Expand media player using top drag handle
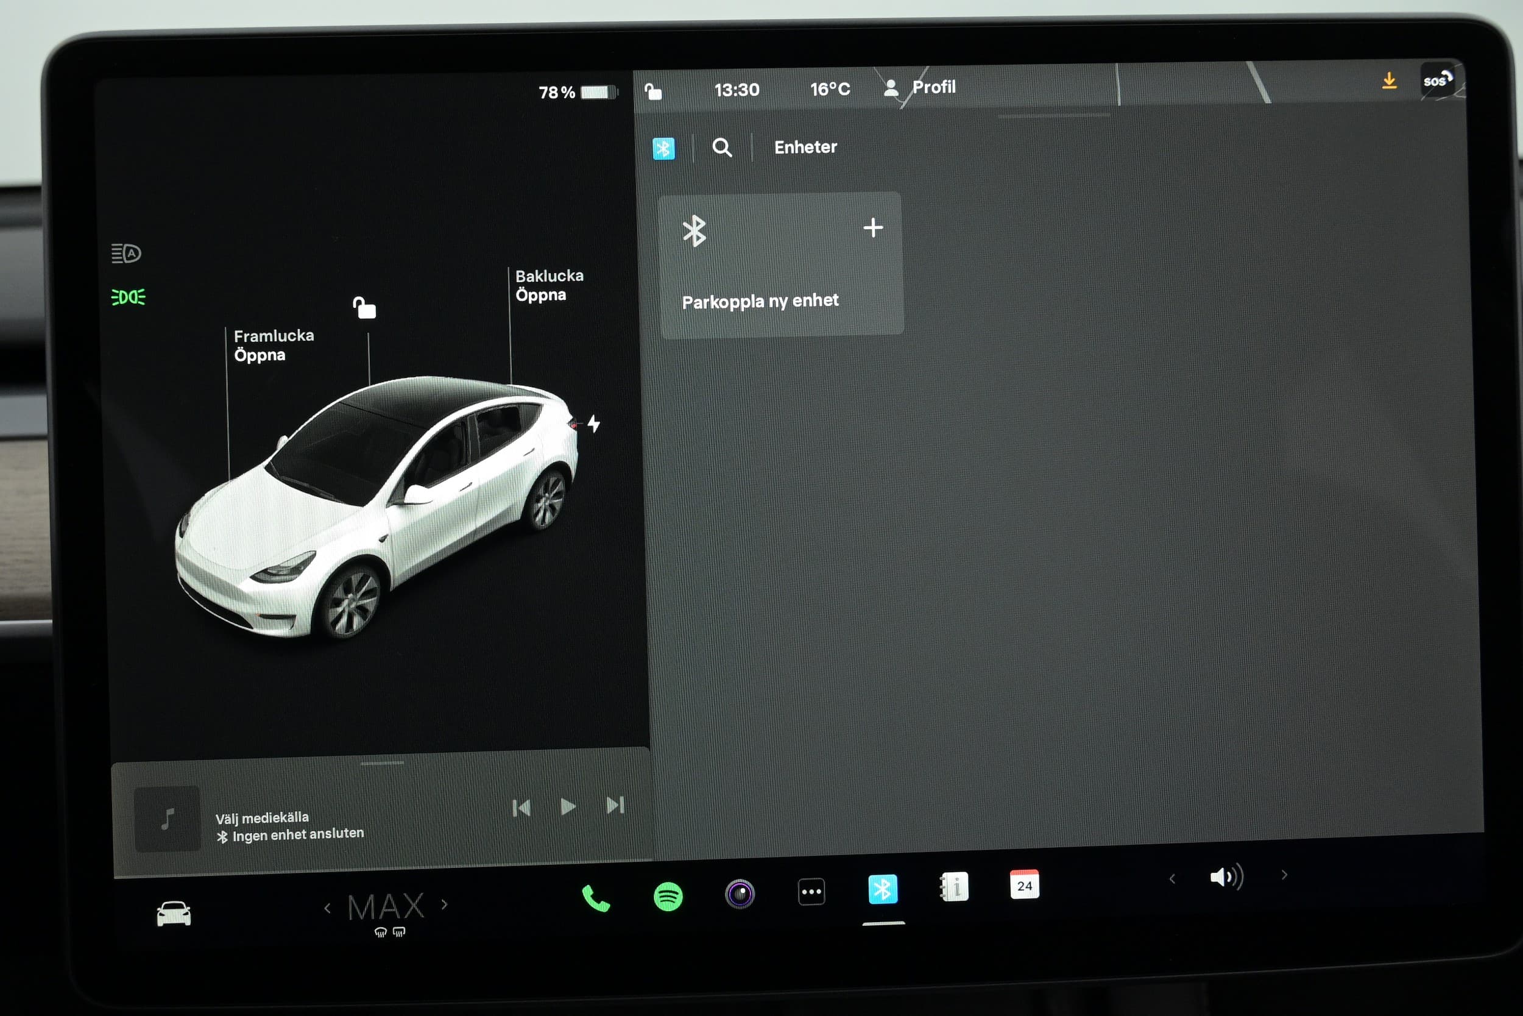 (x=382, y=763)
